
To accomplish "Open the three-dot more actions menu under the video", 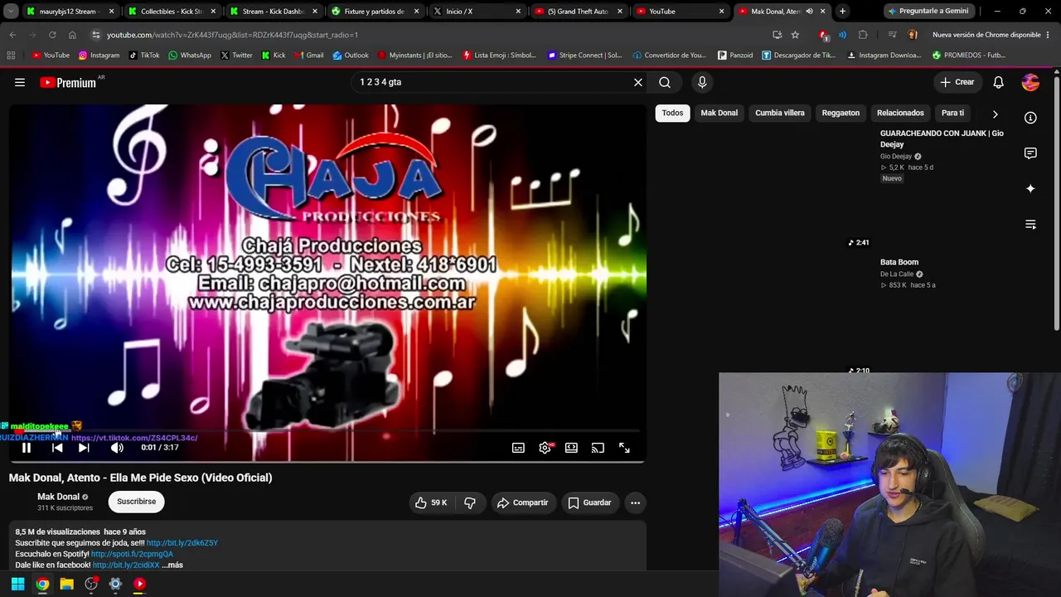I will pyautogui.click(x=635, y=502).
